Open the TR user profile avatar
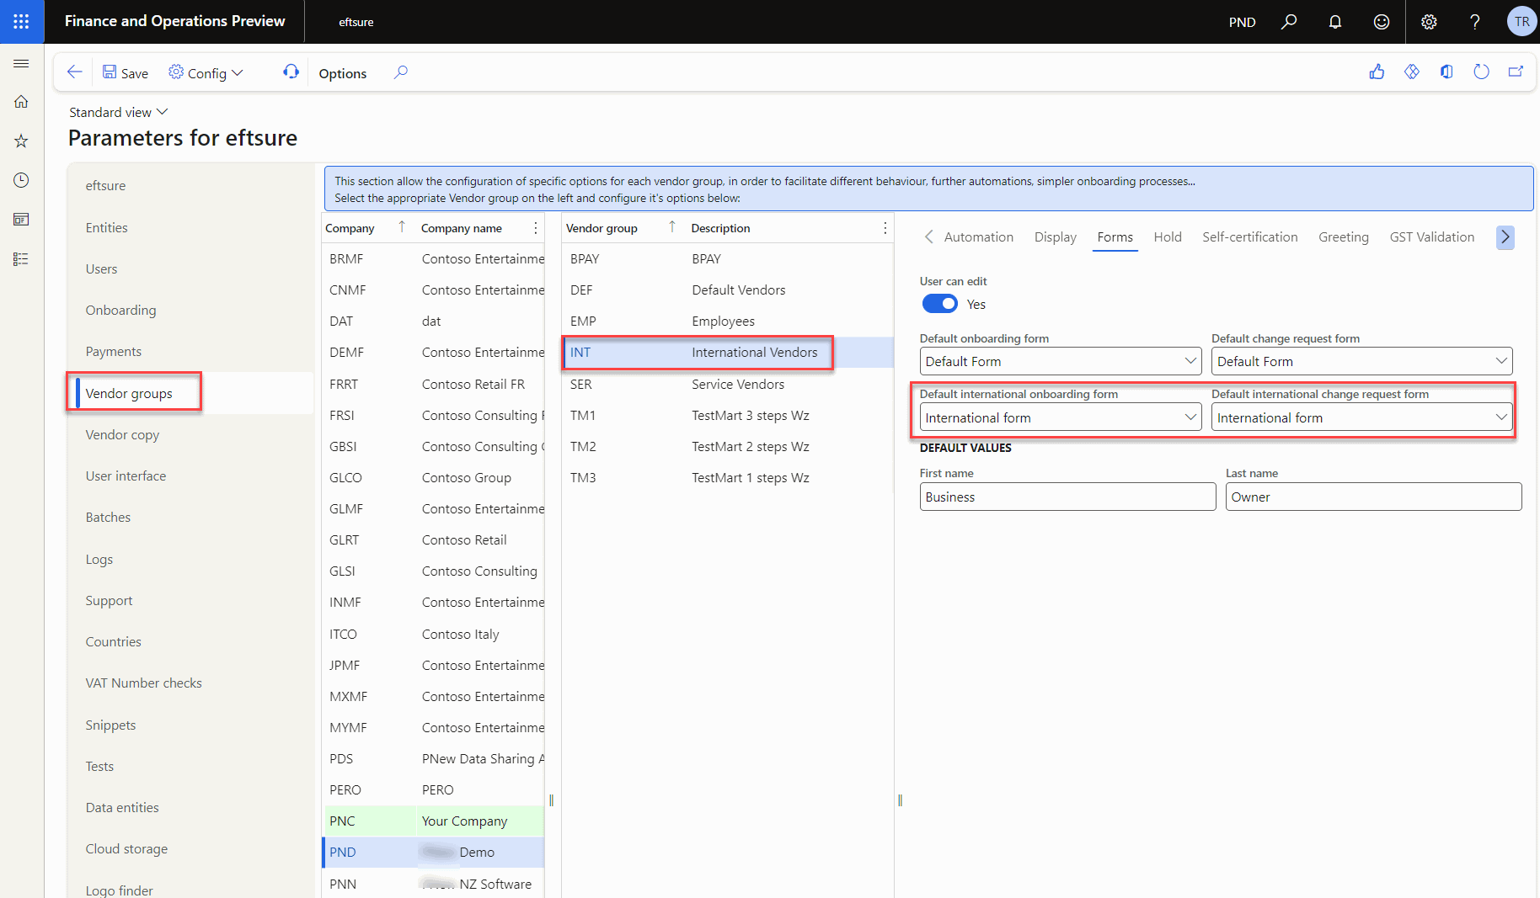The width and height of the screenshot is (1540, 898). (1521, 22)
